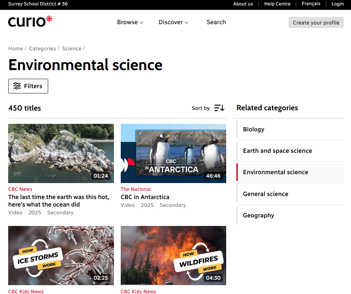Open How Ice Storms Work thumbnail
Viewport: 351px width, 294px height.
pyautogui.click(x=61, y=256)
